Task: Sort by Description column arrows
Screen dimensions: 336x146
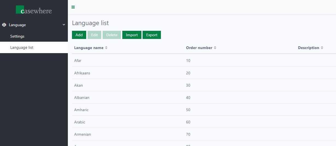Action: [x=322, y=48]
